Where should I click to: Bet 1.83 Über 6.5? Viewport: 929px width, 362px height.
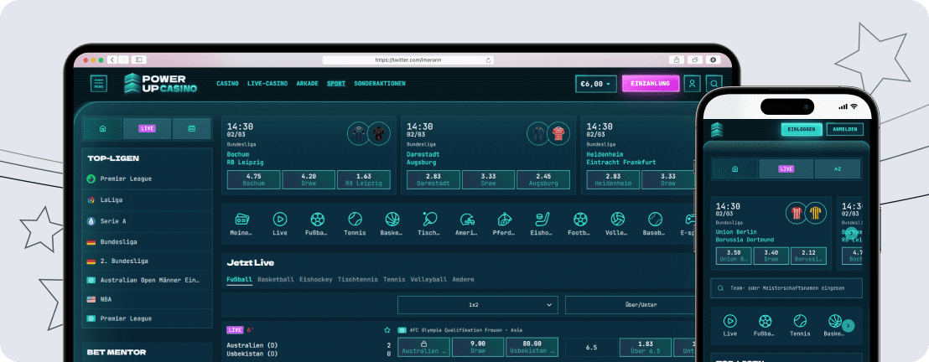[x=646, y=347]
